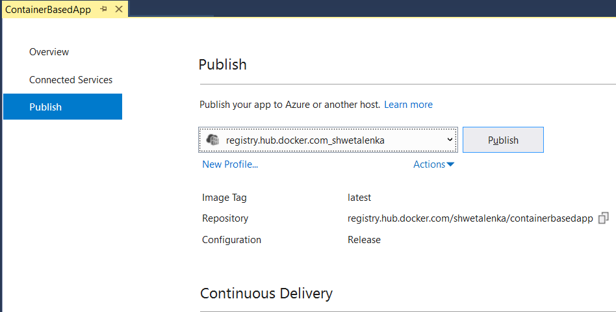Screen dimensions: 616x312
Task: Click the 'Repository' label
Action: click(x=225, y=218)
